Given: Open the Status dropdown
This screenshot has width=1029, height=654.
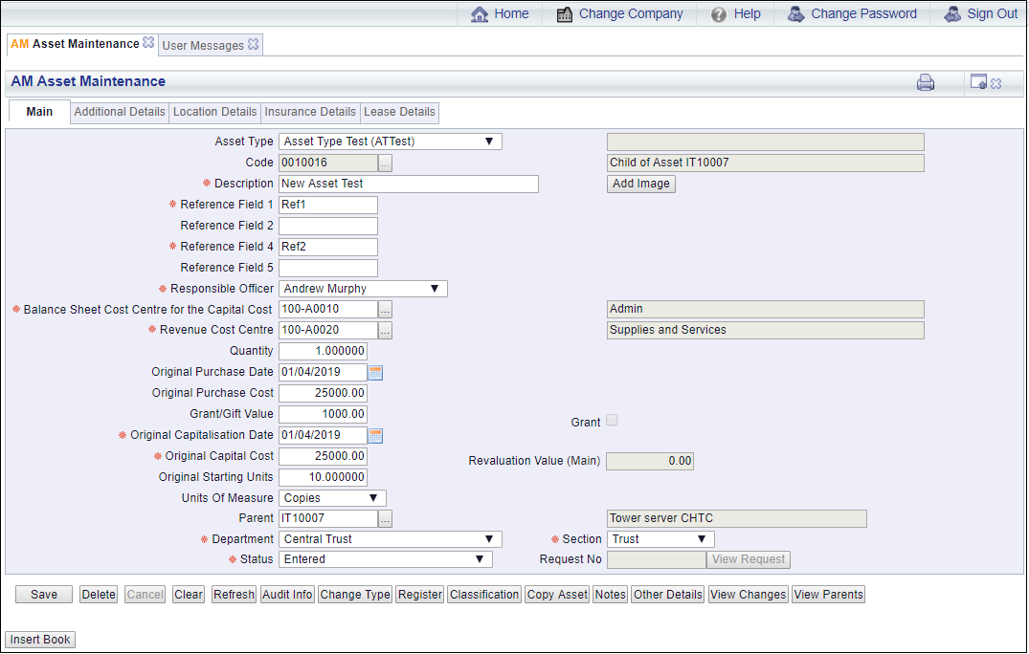Looking at the screenshot, I should 385,559.
